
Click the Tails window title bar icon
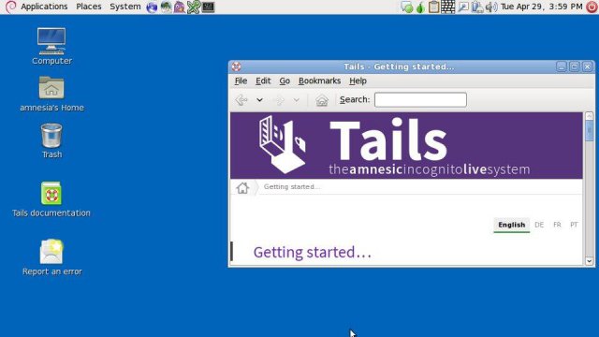pos(236,66)
